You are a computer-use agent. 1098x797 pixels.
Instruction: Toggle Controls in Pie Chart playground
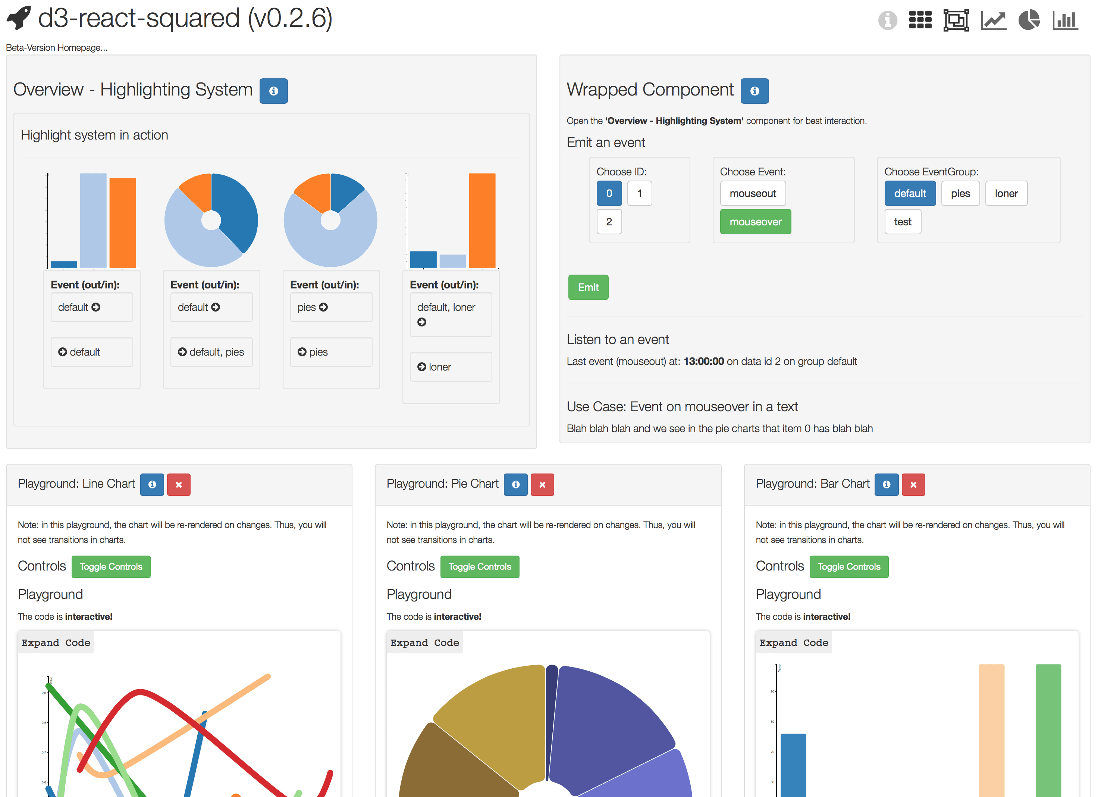pos(480,566)
